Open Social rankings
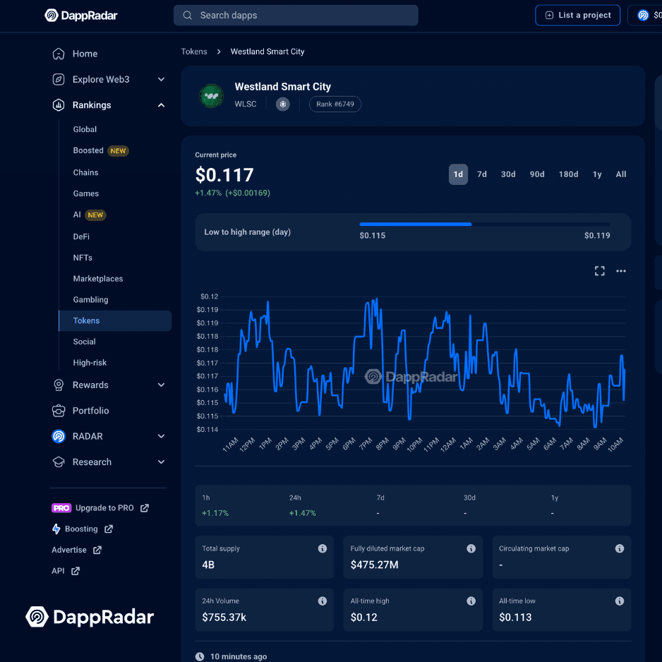The height and width of the screenshot is (662, 662). [x=84, y=342]
